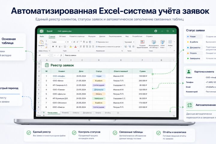Click Decrease Font Size icon
Screen dimensions: 216x144
(x=77, y=42)
